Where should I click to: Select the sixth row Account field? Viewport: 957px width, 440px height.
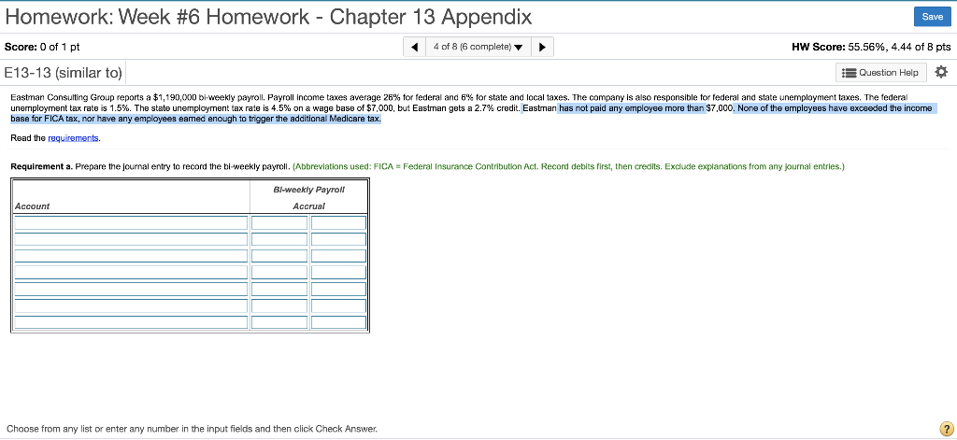131,305
